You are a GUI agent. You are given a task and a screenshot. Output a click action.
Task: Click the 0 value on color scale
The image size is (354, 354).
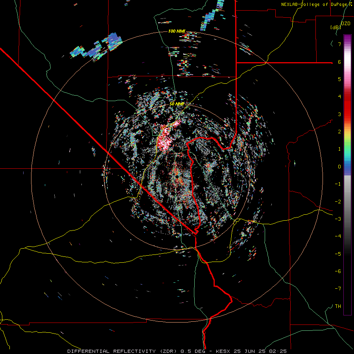(x=339, y=167)
